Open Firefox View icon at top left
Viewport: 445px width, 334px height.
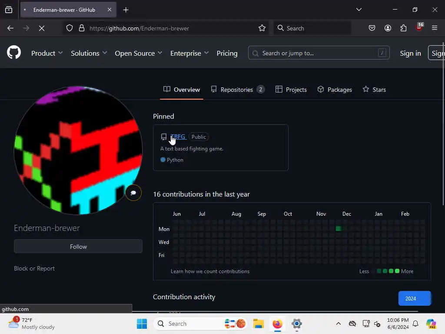(x=9, y=10)
